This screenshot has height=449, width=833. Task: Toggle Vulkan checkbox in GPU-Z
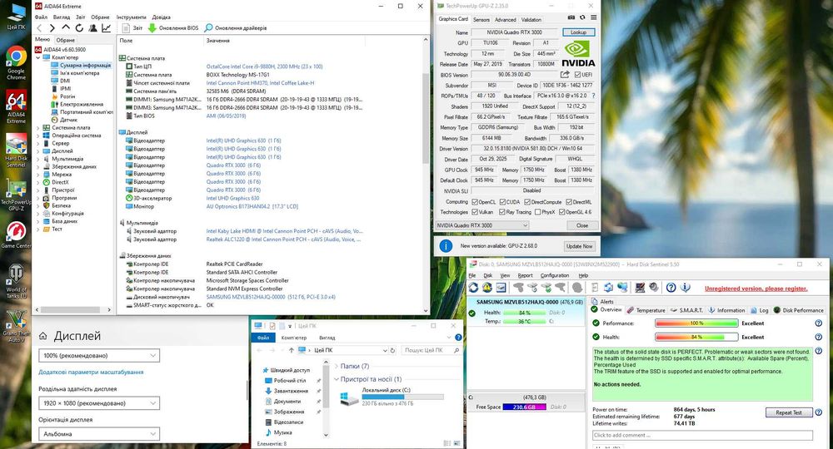(475, 212)
